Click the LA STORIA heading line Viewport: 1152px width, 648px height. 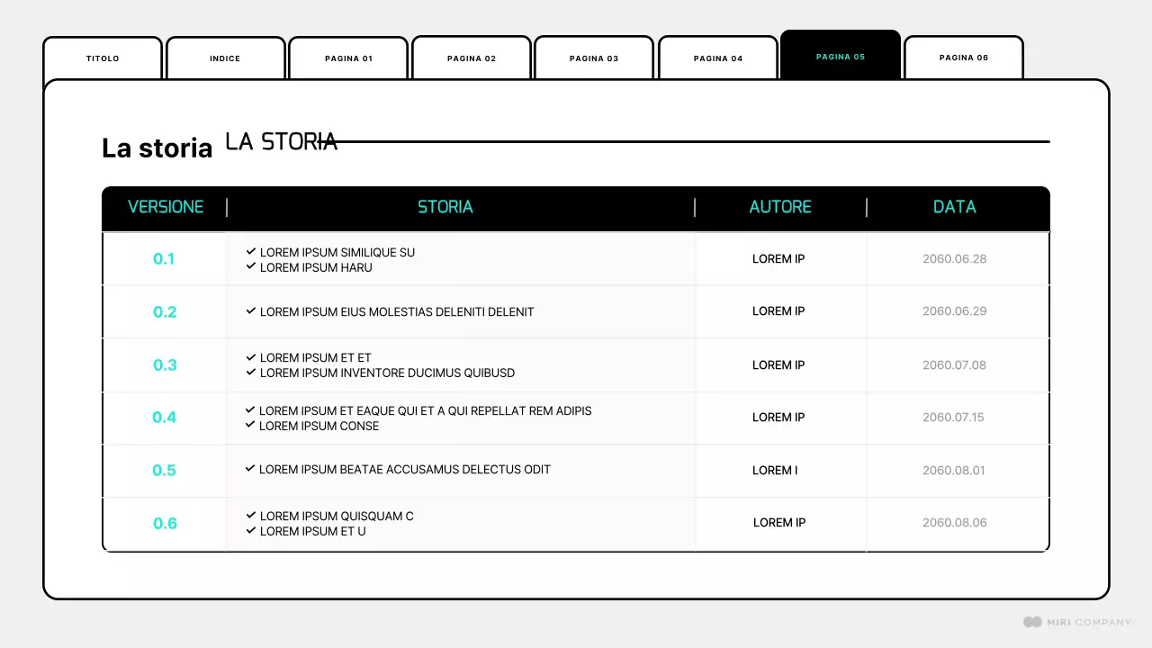point(281,141)
